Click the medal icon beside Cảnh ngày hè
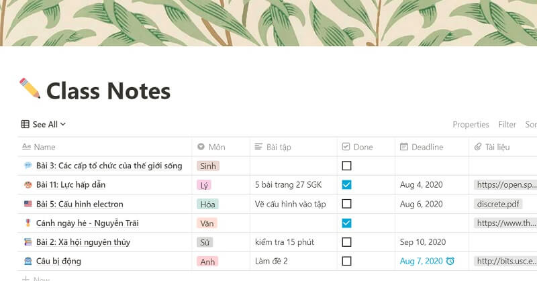The height and width of the screenshot is (281, 537). 28,223
